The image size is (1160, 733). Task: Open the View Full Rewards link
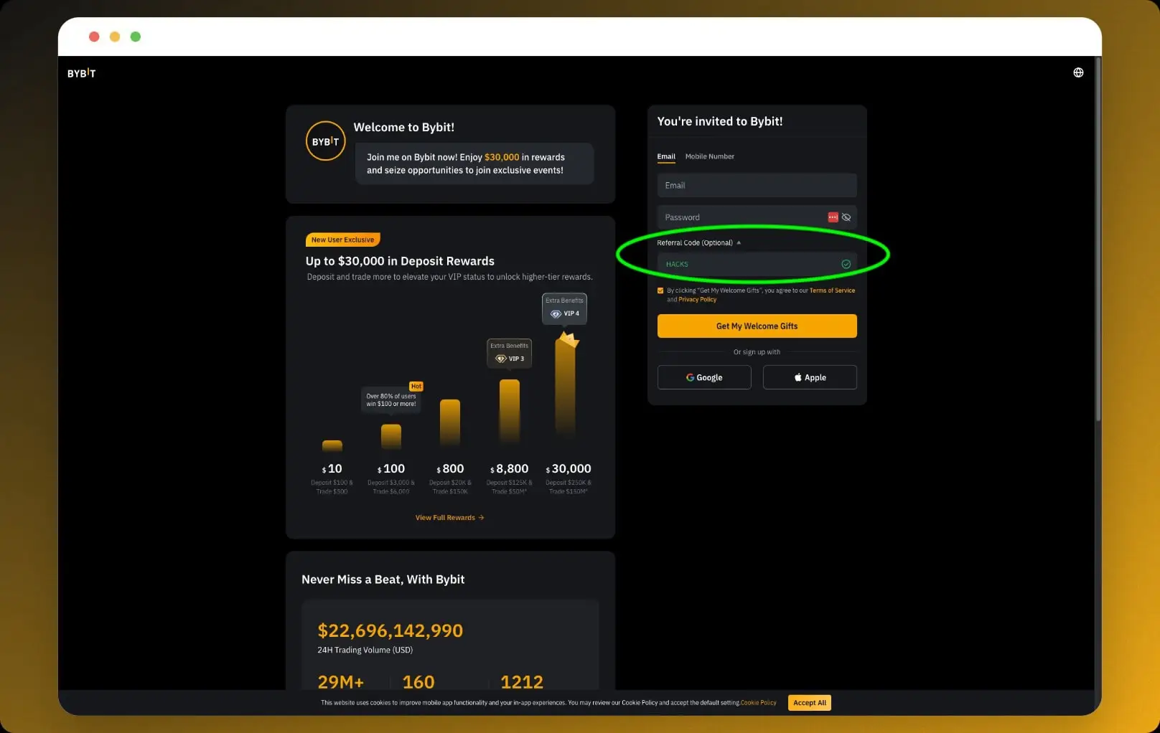pos(450,518)
